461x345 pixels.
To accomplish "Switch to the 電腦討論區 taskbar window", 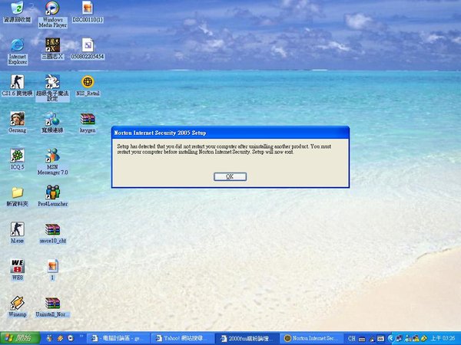I will 118,338.
